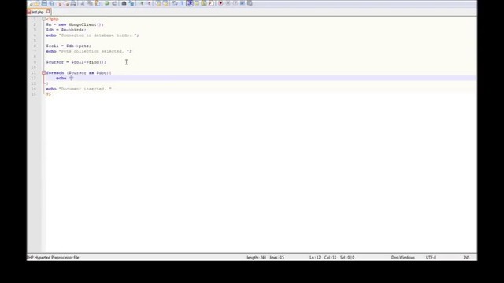Click the Zoom Out toolbar icon
504x283 pixels.
(149, 3)
